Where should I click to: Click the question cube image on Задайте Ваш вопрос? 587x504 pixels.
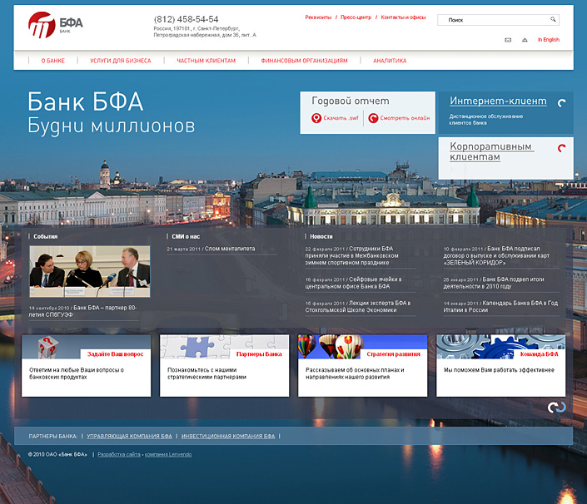pos(48,347)
